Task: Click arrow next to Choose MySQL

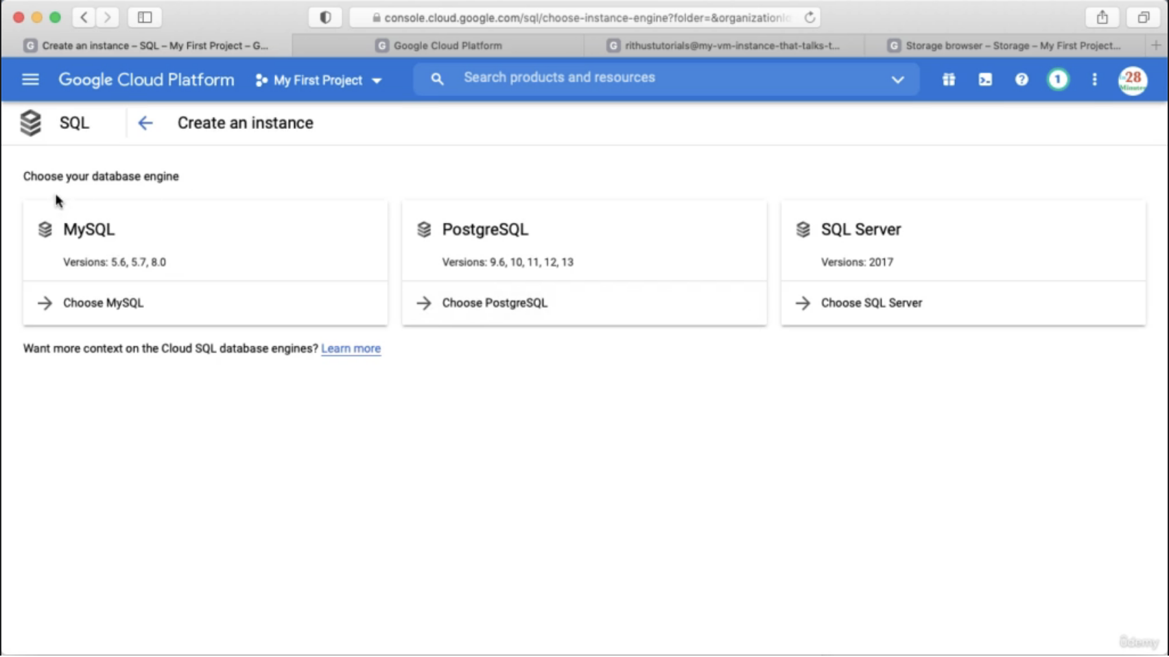Action: click(x=45, y=303)
